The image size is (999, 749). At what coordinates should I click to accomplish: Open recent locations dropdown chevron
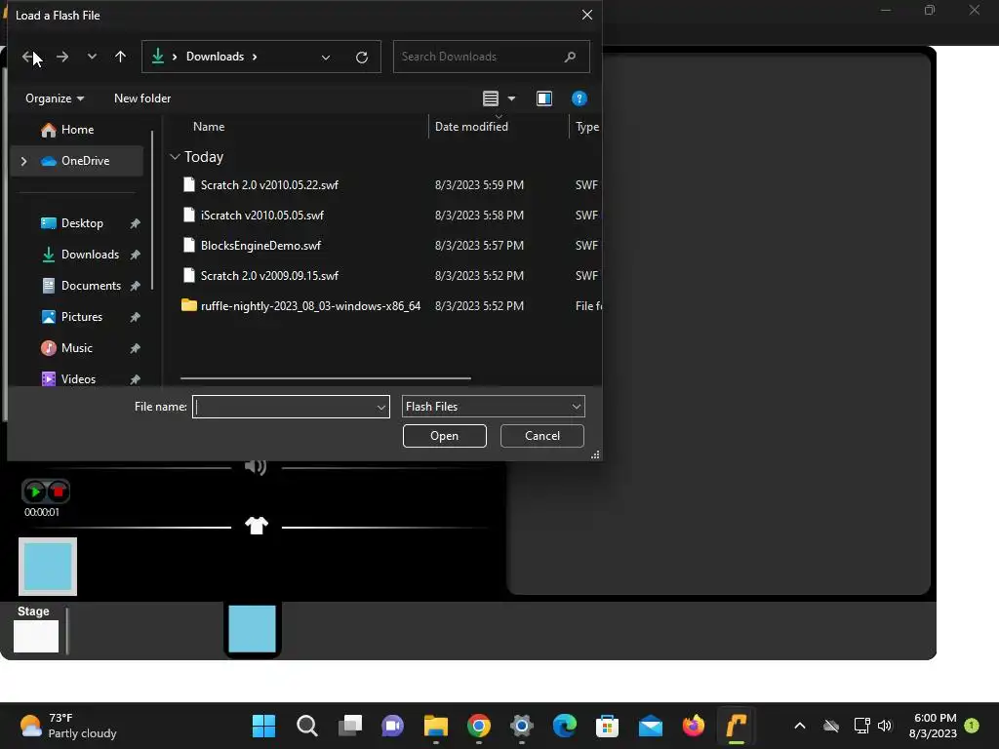click(92, 57)
